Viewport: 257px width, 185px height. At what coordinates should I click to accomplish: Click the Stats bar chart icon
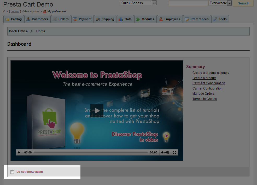click(121, 19)
